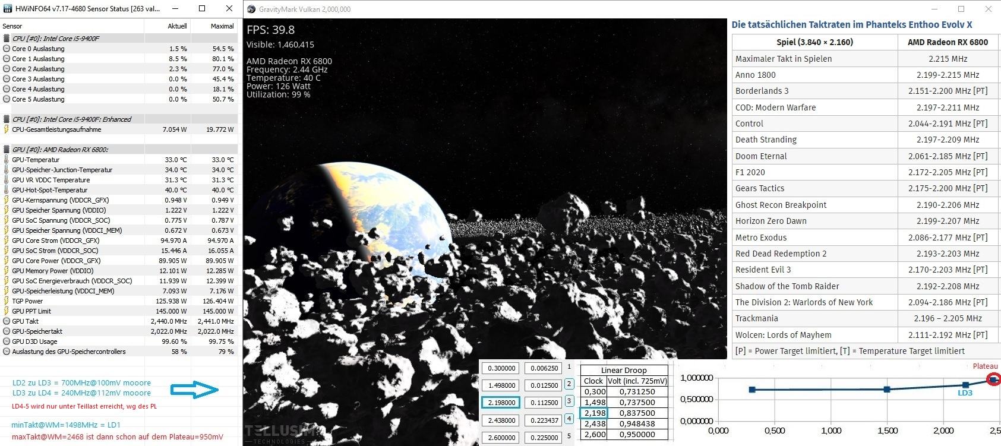Click the 0.225000 voltage input field
Image resolution: width=1001 pixels, height=446 pixels.
[x=544, y=437]
